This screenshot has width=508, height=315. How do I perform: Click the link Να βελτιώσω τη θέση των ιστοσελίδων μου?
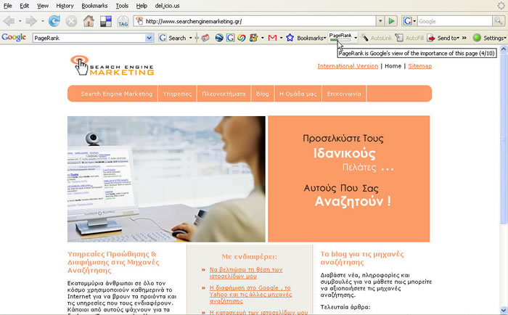(246, 273)
